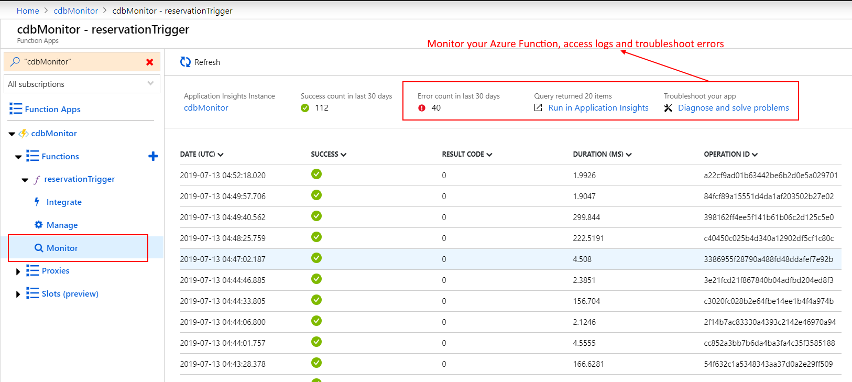
Task: Click the Manage gear icon
Action: coord(39,225)
